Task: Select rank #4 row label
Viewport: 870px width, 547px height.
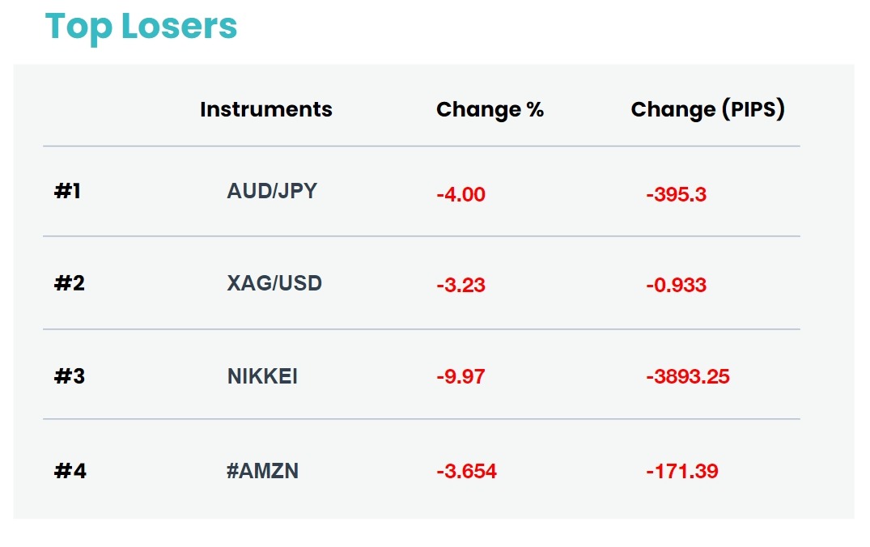Action: click(x=70, y=471)
